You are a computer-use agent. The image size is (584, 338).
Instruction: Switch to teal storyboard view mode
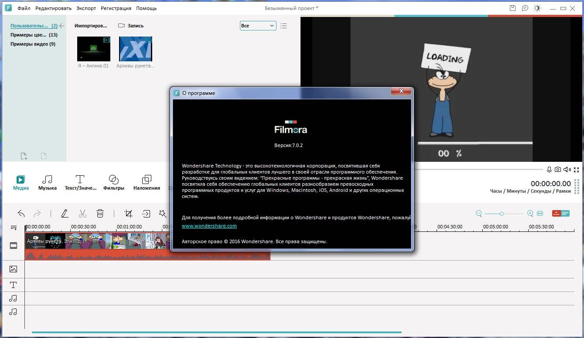(566, 214)
